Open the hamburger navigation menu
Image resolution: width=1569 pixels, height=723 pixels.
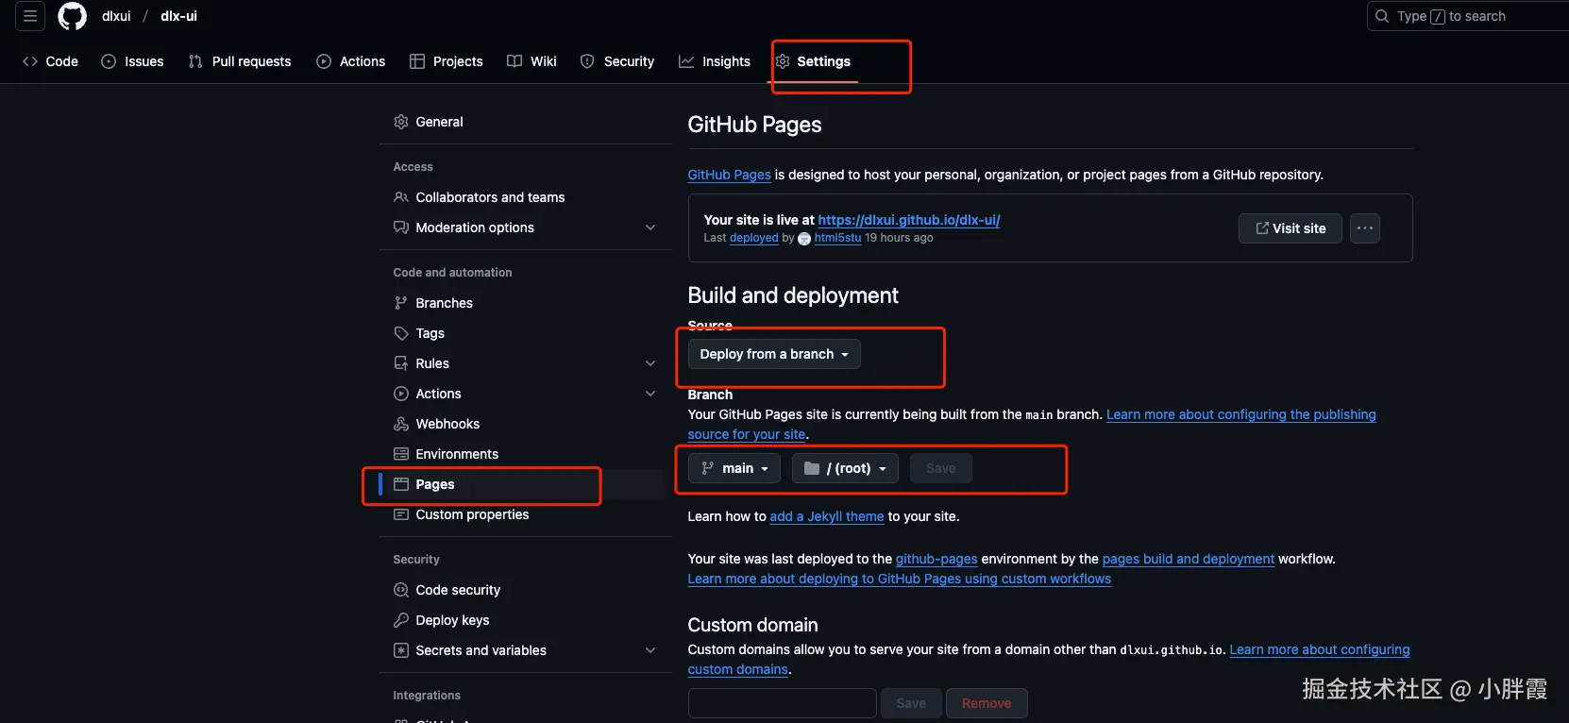30,16
